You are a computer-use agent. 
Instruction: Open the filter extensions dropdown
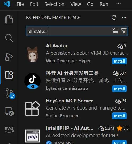pyautogui.click(x=124, y=31)
